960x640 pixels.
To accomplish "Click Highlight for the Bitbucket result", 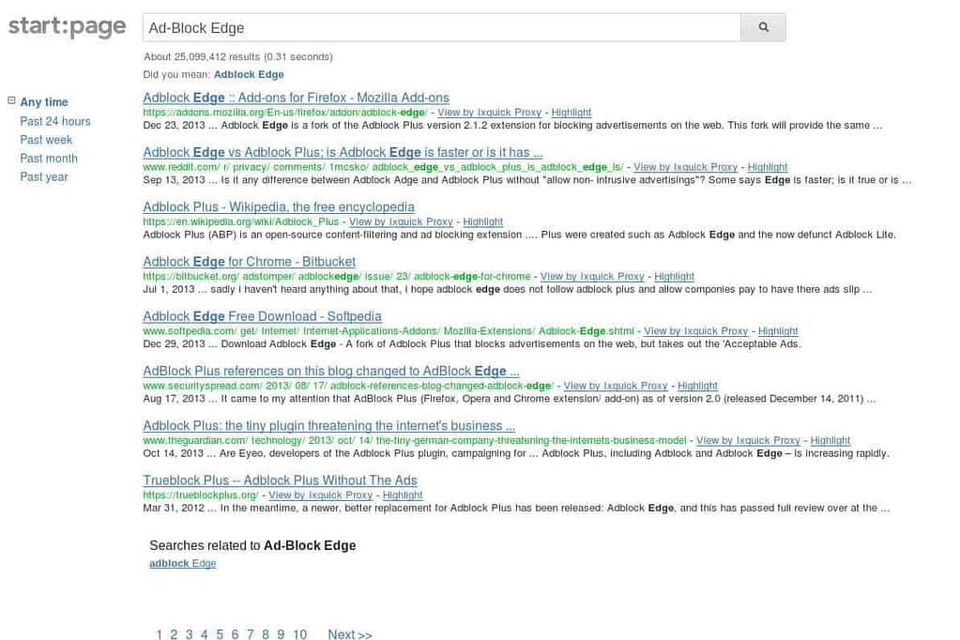I will tap(674, 277).
